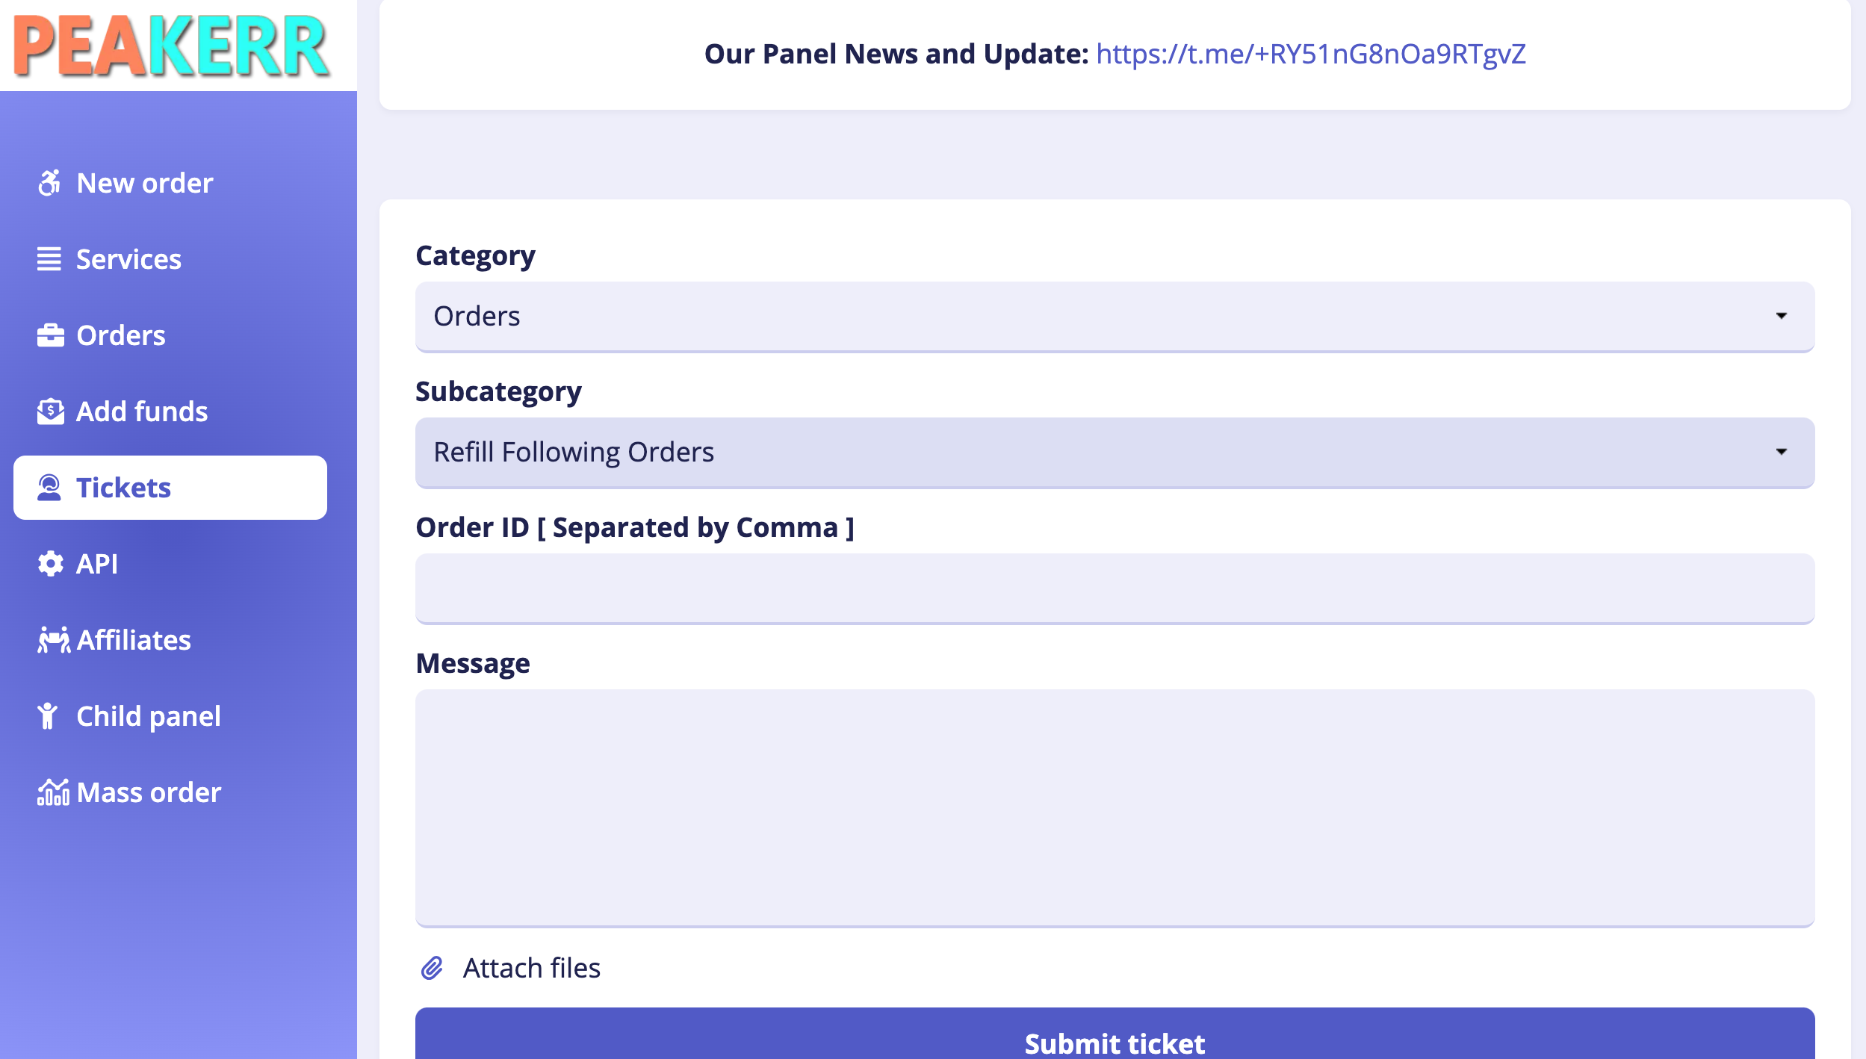Open the Telegram panel news link
Screen dimensions: 1866x1059
pos(1311,54)
